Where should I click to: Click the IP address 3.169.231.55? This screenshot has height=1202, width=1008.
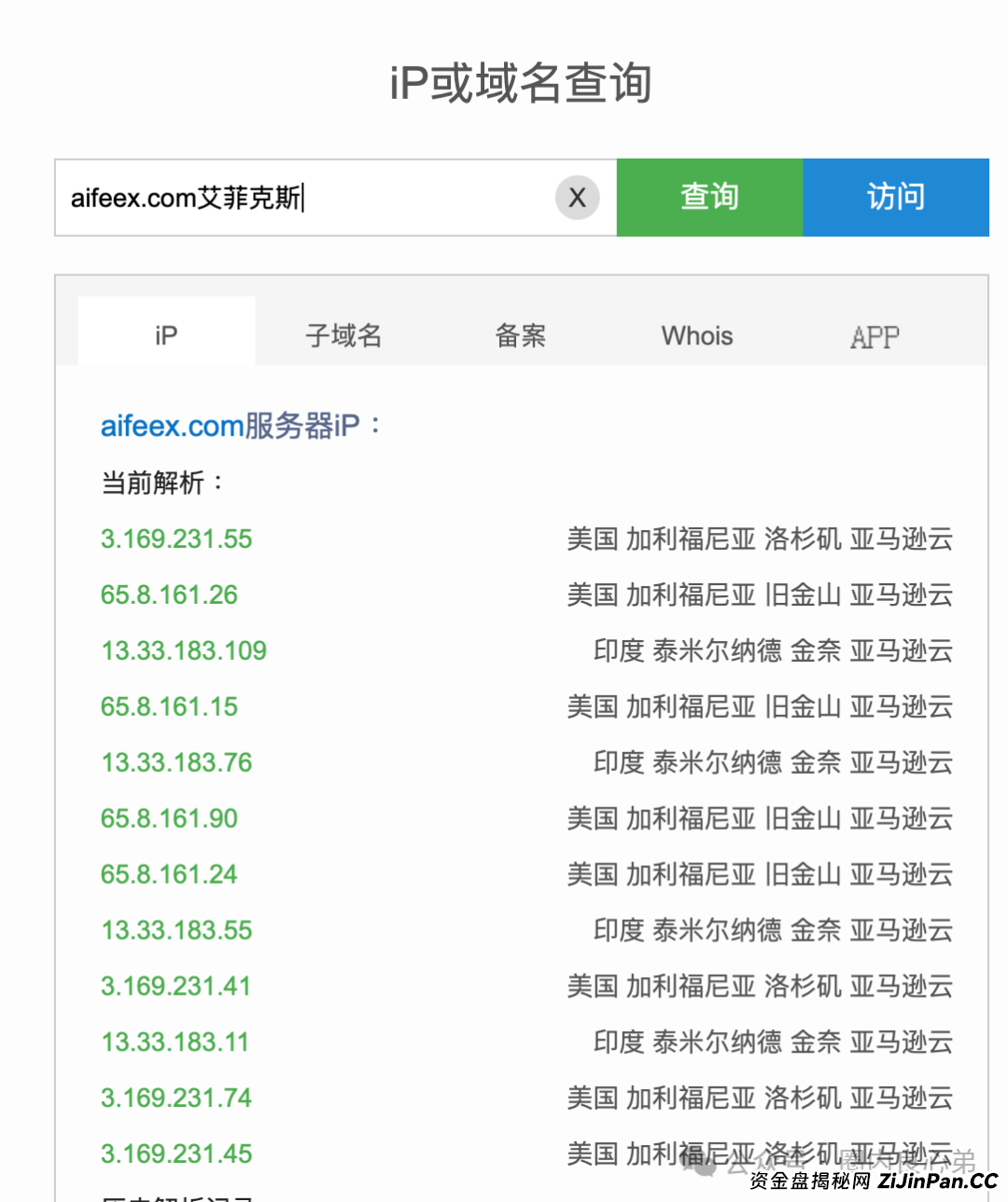pos(175,538)
